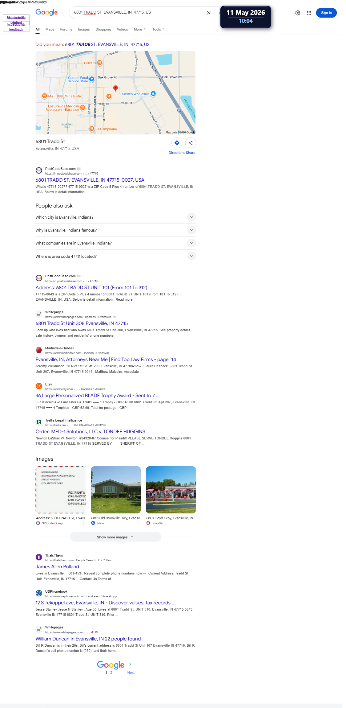Click the next page chevron arrow
Screen dimensions: 346x708
[x=130, y=664]
